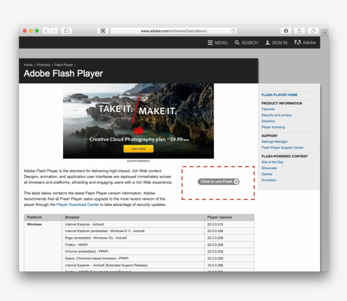Go back with the Safari back arrow
This screenshot has height=301, width=347.
tap(46, 31)
